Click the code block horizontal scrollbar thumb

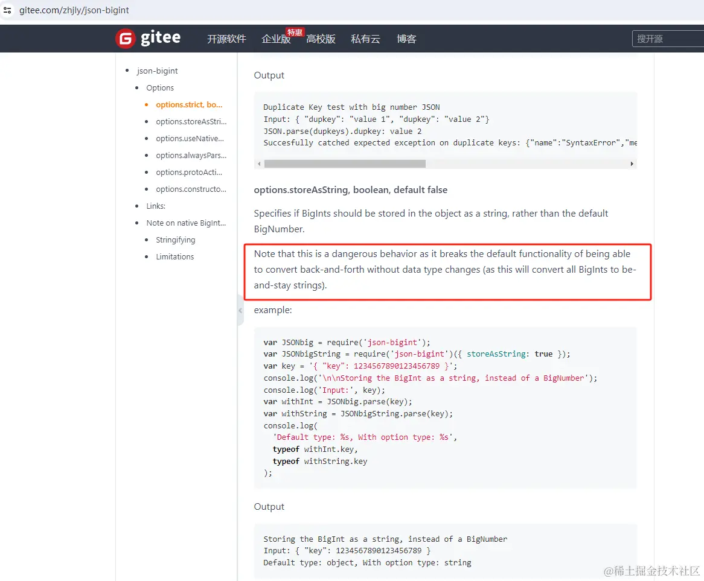pyautogui.click(x=345, y=164)
